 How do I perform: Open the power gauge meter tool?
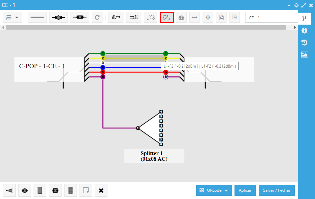pyautogui.click(x=181, y=18)
